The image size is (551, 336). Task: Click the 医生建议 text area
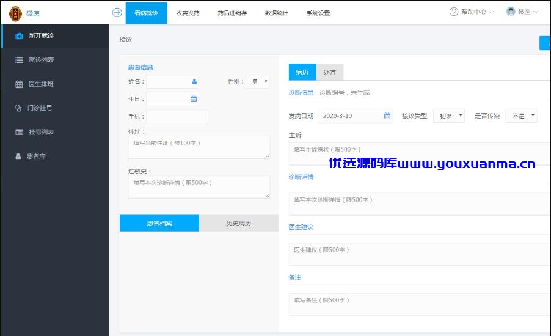[x=420, y=254]
